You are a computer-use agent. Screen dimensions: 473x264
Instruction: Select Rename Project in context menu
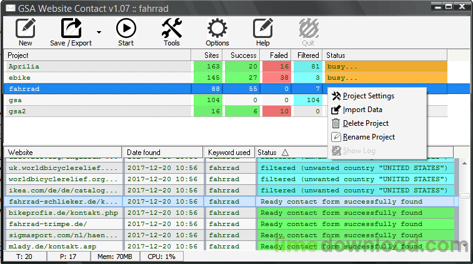point(369,137)
